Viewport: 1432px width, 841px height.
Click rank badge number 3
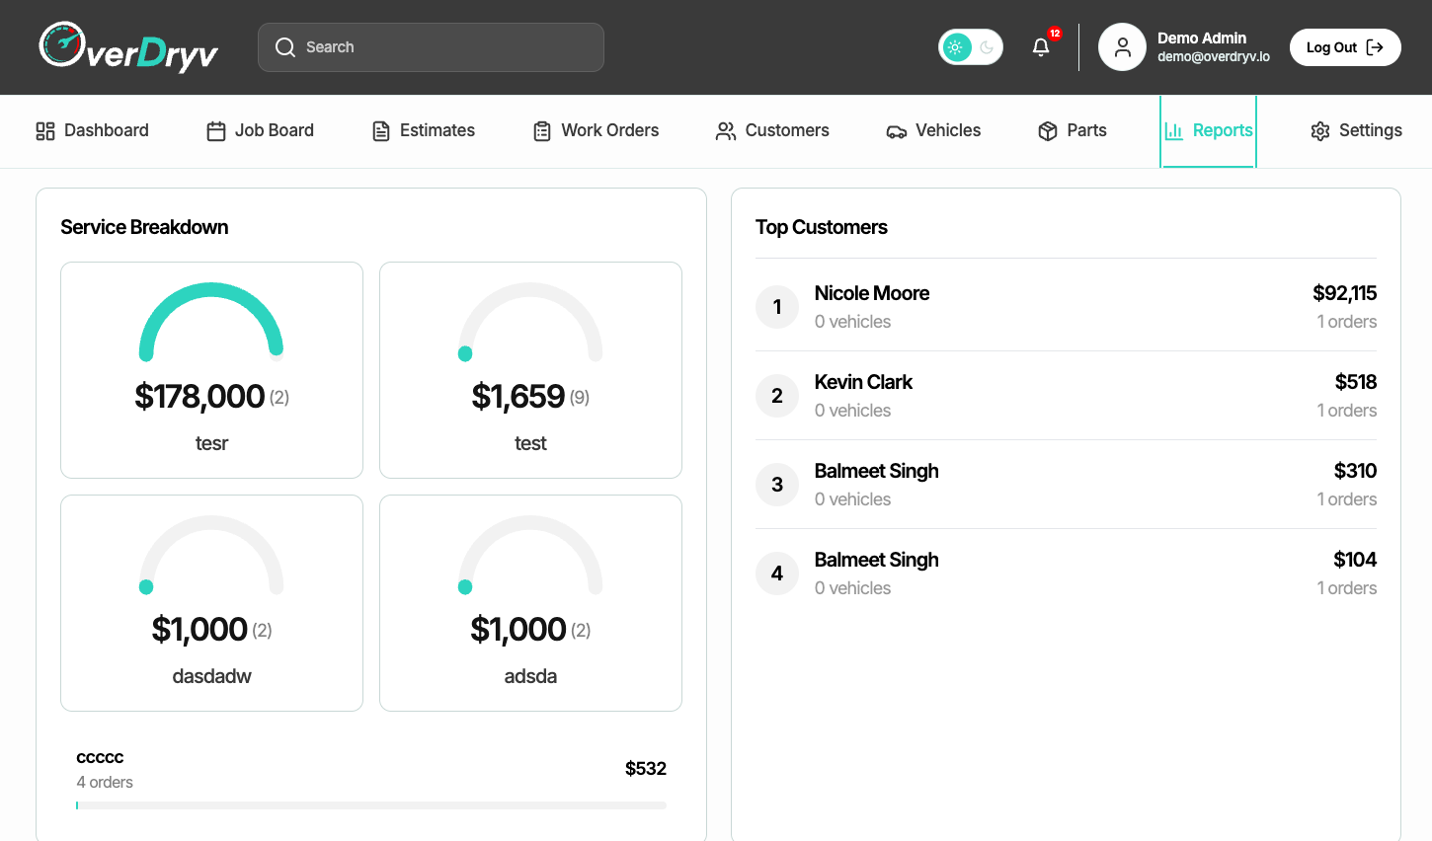click(x=777, y=485)
